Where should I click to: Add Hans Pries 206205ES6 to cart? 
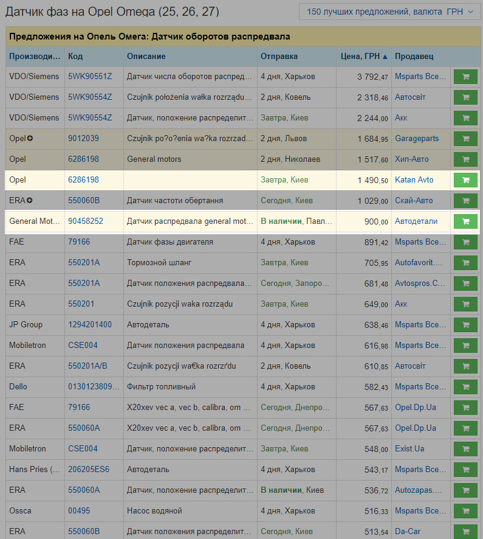tap(465, 470)
